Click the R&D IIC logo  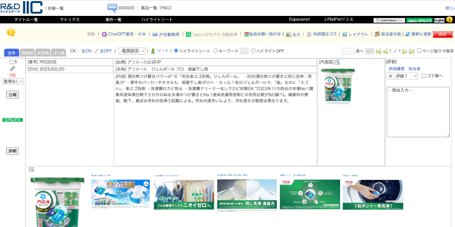point(21,7)
